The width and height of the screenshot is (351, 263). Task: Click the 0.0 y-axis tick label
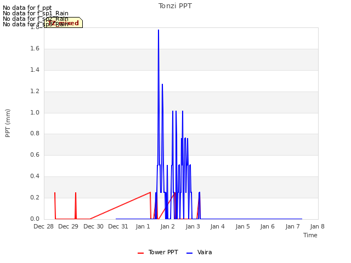pos(35,219)
